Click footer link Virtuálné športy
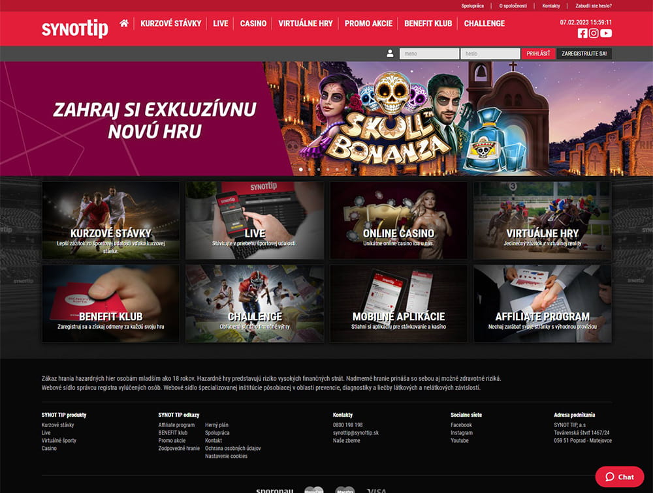The height and width of the screenshot is (493, 653). point(59,441)
